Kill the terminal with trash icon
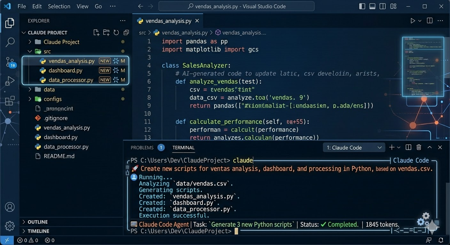This screenshot has width=450, height=245. pyautogui.click(x=419, y=147)
